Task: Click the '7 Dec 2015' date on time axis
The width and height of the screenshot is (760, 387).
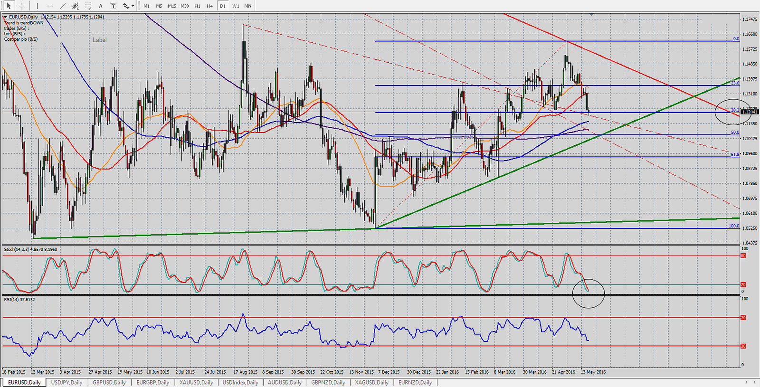Action: [x=389, y=372]
